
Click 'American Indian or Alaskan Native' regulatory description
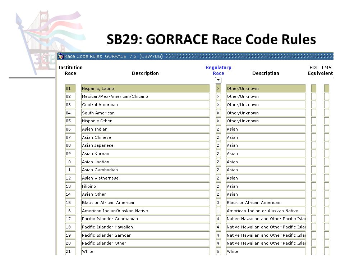pos(266,210)
